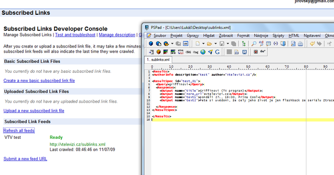
Task: Click the binary 010 file icon
Action: click(x=237, y=52)
